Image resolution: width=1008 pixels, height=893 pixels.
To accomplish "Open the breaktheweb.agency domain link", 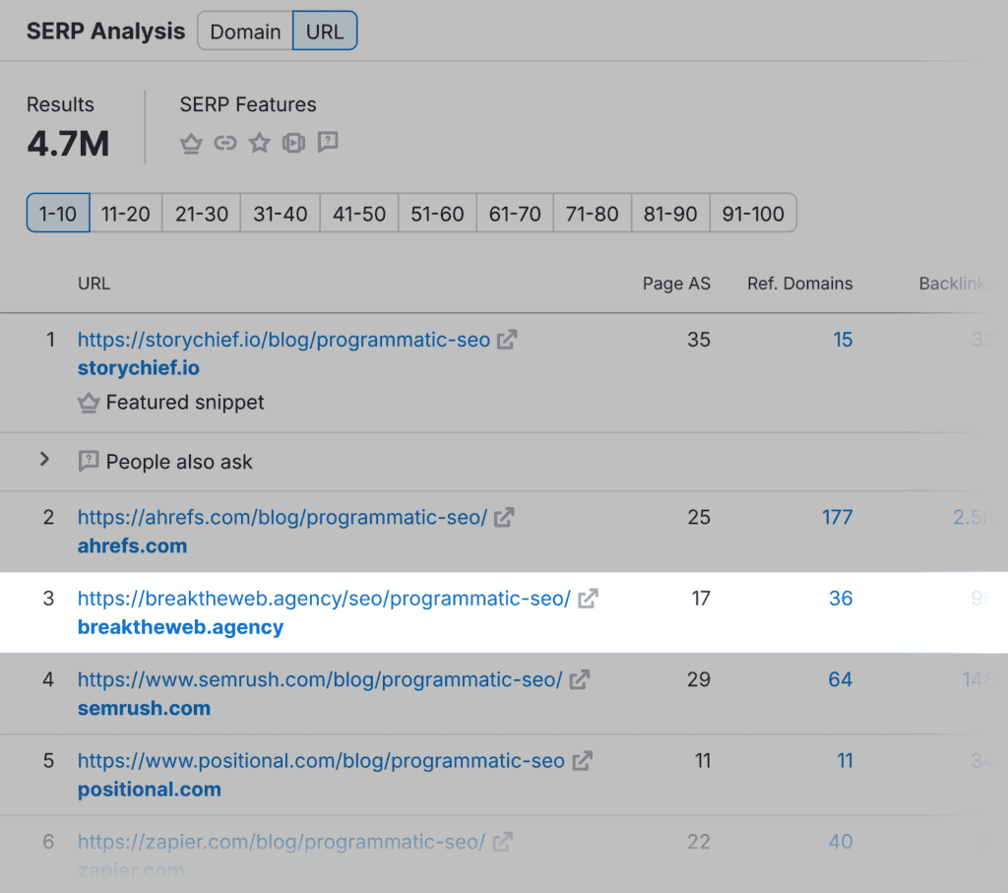I will tap(180, 627).
